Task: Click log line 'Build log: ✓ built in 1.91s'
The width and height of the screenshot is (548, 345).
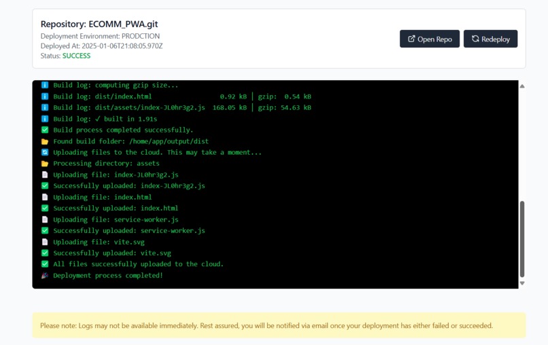Action: [105, 119]
